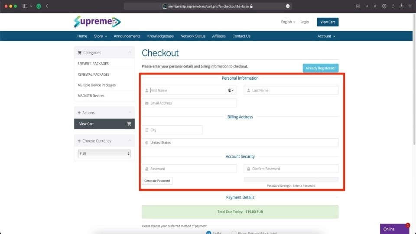The height and width of the screenshot is (234, 416).
Task: Click the Safari settings gear icon
Action: coord(384,6)
